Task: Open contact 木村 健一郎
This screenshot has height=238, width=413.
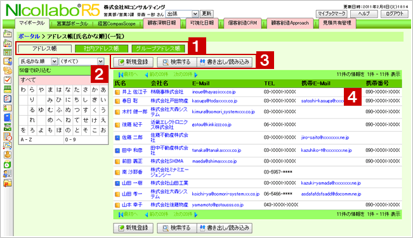Action: coord(134,112)
